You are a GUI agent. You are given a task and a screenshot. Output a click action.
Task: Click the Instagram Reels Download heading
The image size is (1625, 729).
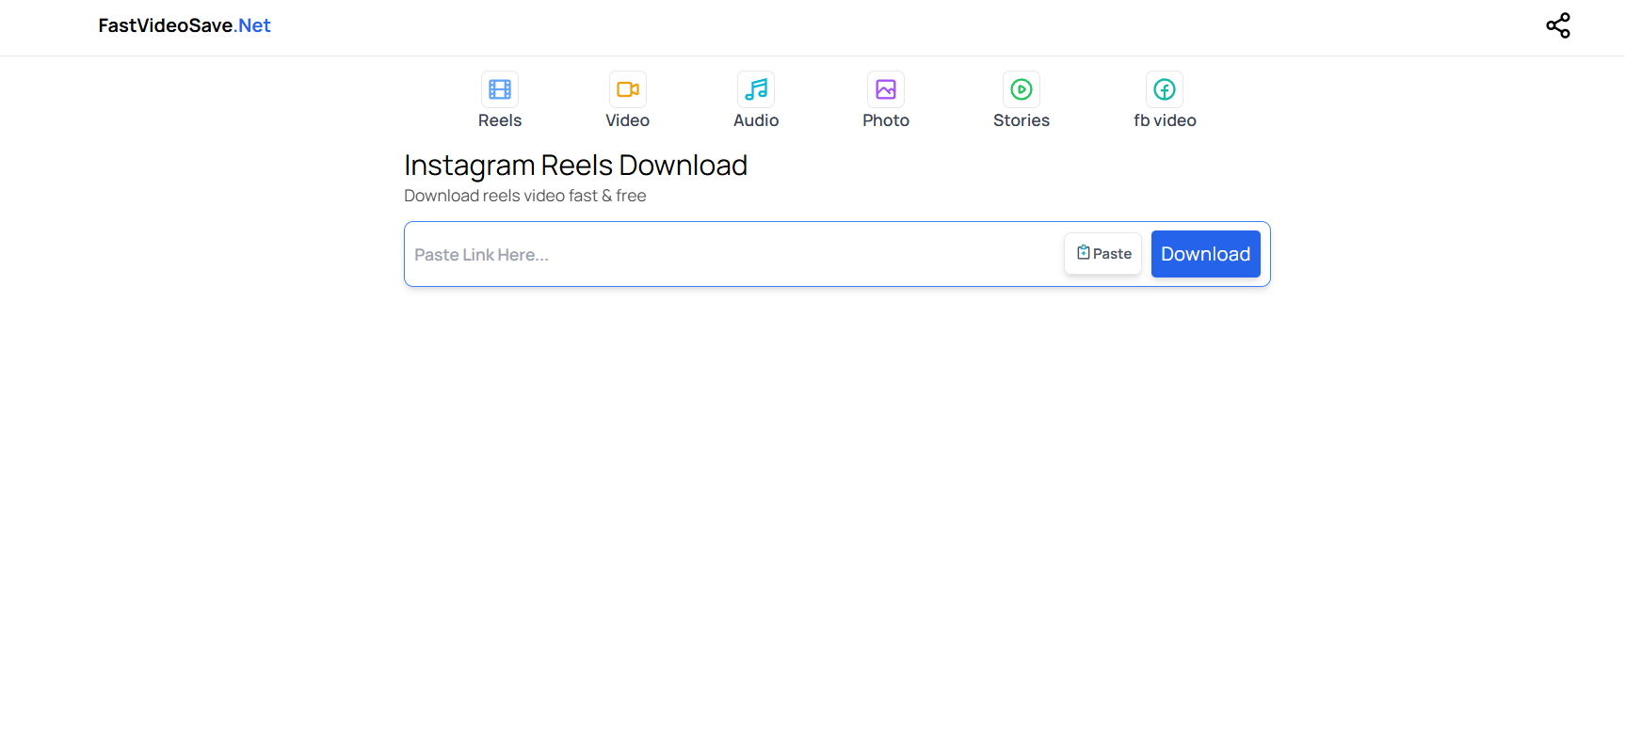point(575,166)
